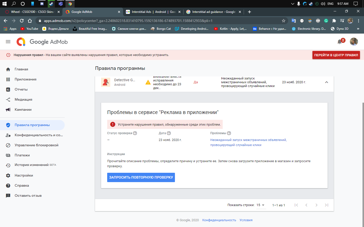
Task: Click the Управление блокировкой block icon
Action: click(8, 145)
